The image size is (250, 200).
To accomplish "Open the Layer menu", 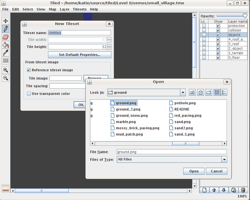I will 64,9.
